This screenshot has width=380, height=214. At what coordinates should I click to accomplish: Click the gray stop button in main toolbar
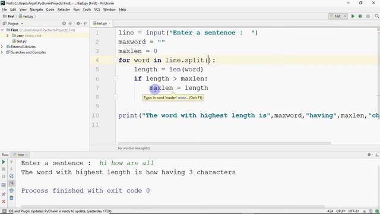368,16
